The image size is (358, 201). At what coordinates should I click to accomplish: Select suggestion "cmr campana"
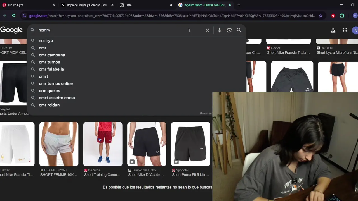click(52, 55)
